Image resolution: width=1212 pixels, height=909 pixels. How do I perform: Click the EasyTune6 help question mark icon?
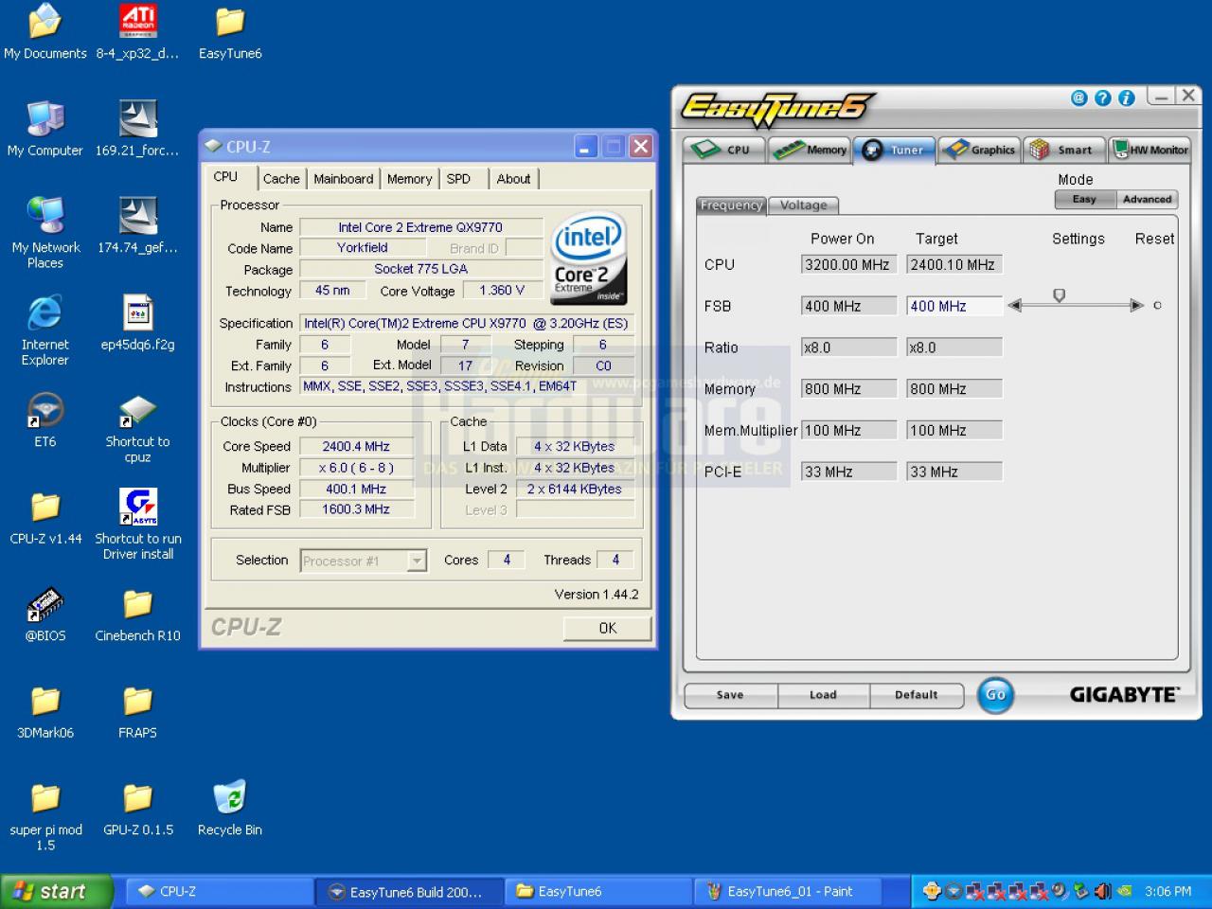point(1102,98)
